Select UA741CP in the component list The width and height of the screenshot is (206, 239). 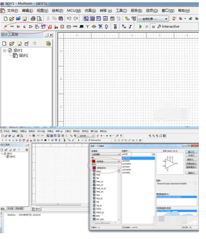pyautogui.click(x=126, y=161)
